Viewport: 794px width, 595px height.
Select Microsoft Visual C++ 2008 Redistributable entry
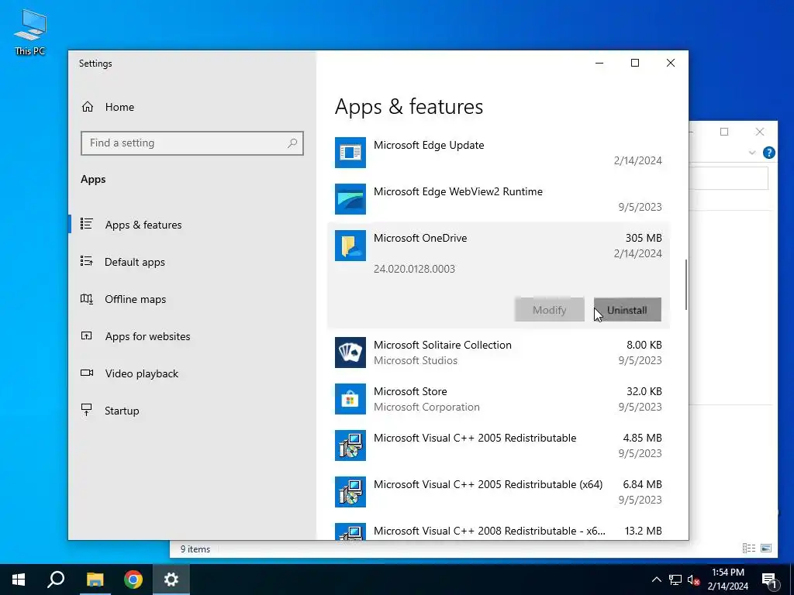[490, 531]
